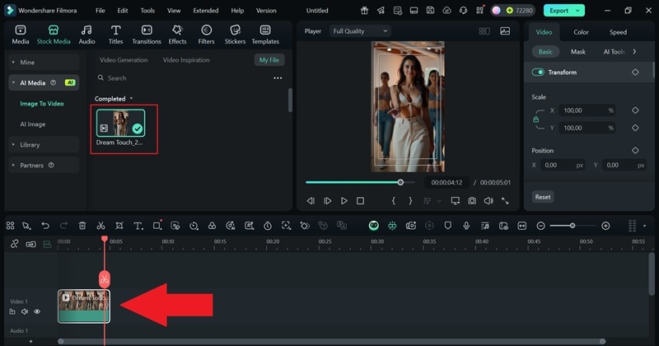Click the timeline zoom slider handle
The width and height of the screenshot is (659, 346).
tap(572, 226)
